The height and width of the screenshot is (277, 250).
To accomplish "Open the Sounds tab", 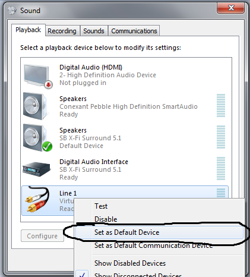I will coord(94,31).
